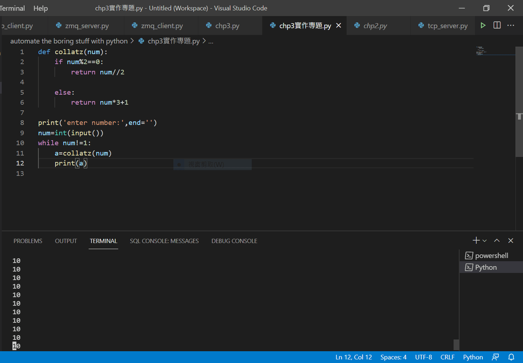
Task: Change encoding by clicking UTF-8
Action: pos(423,357)
